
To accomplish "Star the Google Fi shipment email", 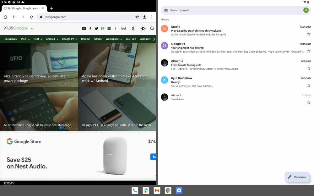I will (309, 51).
